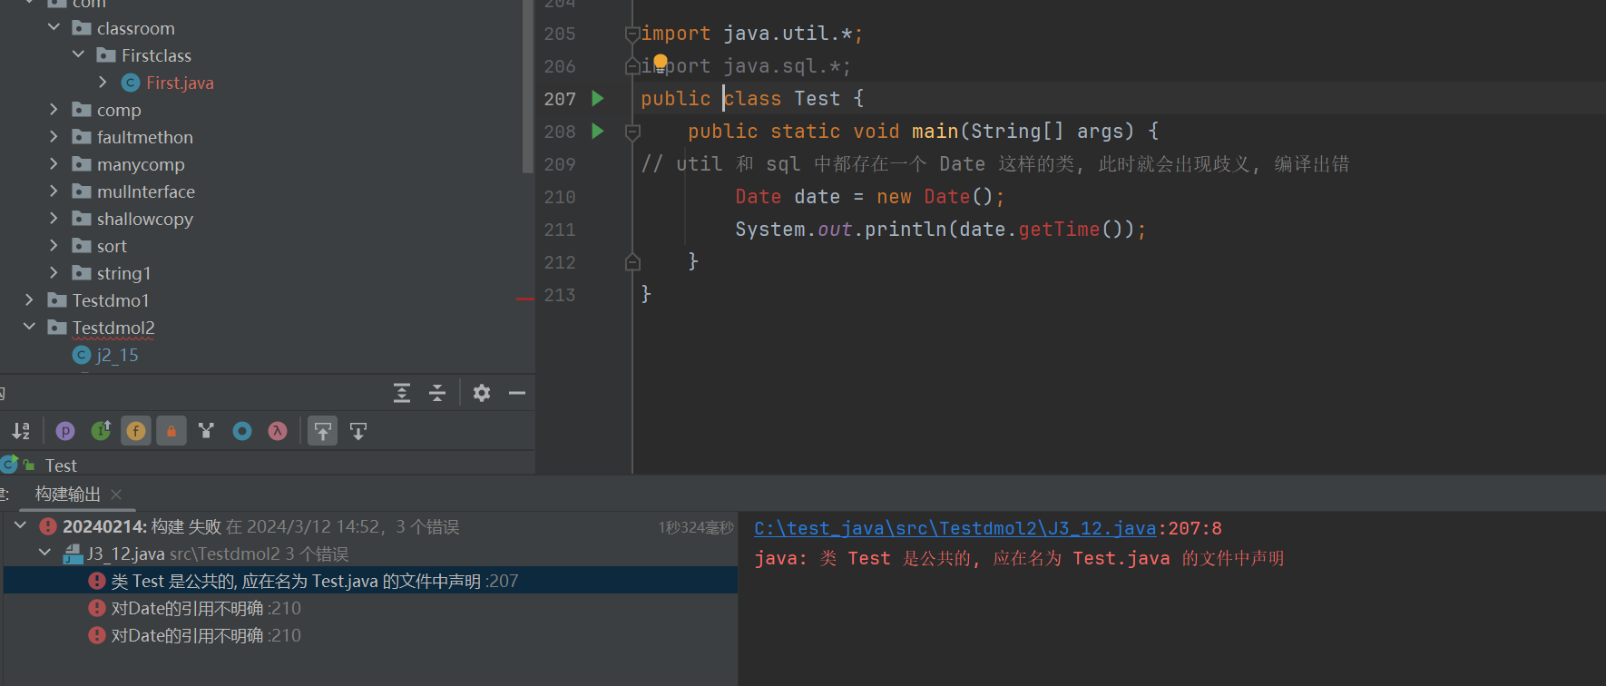Click the classroom folder icon
Screen dimensions: 1606x686
82,28
